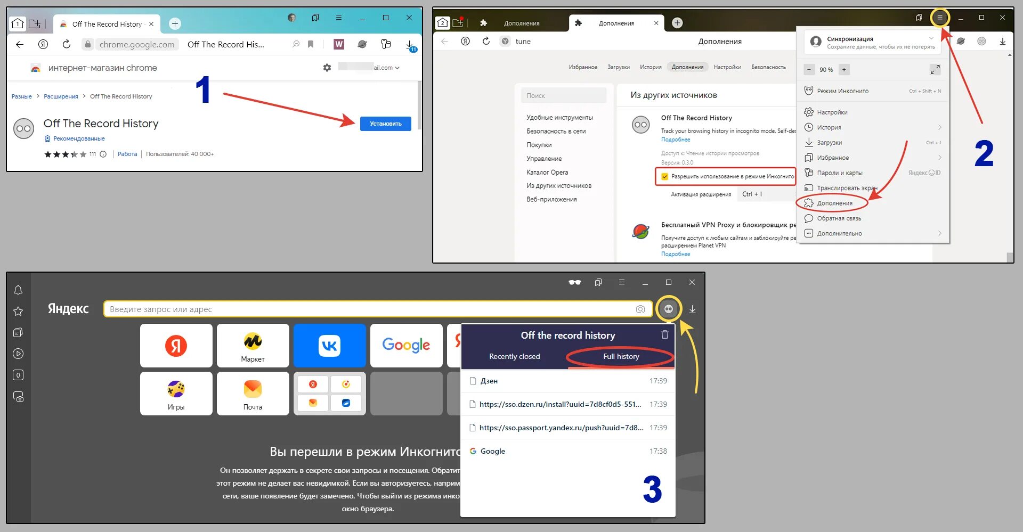Viewport: 1023px width, 532px height.
Task: Close the active Дополнения tab
Action: (x=656, y=23)
